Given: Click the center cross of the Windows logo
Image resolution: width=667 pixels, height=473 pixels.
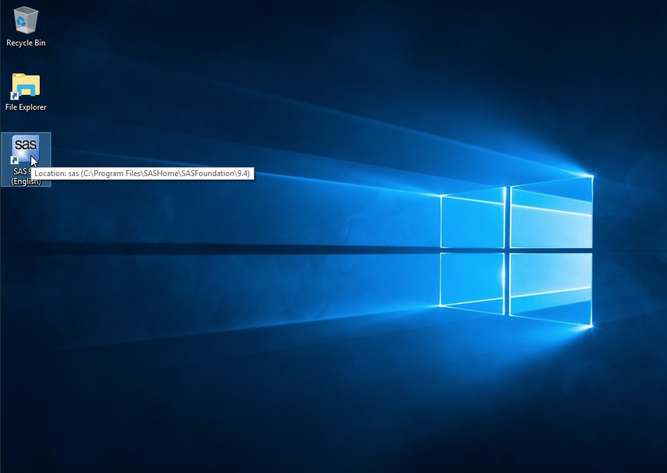Looking at the screenshot, I should (x=508, y=250).
